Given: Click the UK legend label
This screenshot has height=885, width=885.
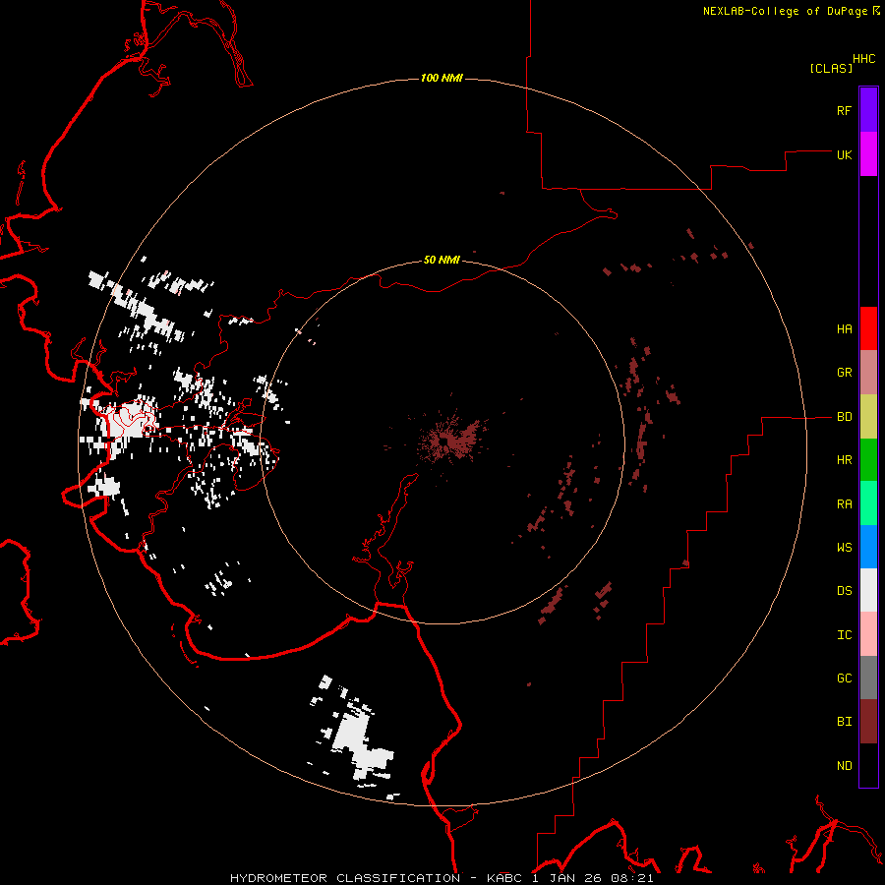Looking at the screenshot, I should [x=844, y=154].
